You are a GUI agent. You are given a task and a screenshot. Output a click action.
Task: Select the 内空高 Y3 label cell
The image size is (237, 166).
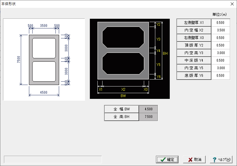click(x=194, y=53)
